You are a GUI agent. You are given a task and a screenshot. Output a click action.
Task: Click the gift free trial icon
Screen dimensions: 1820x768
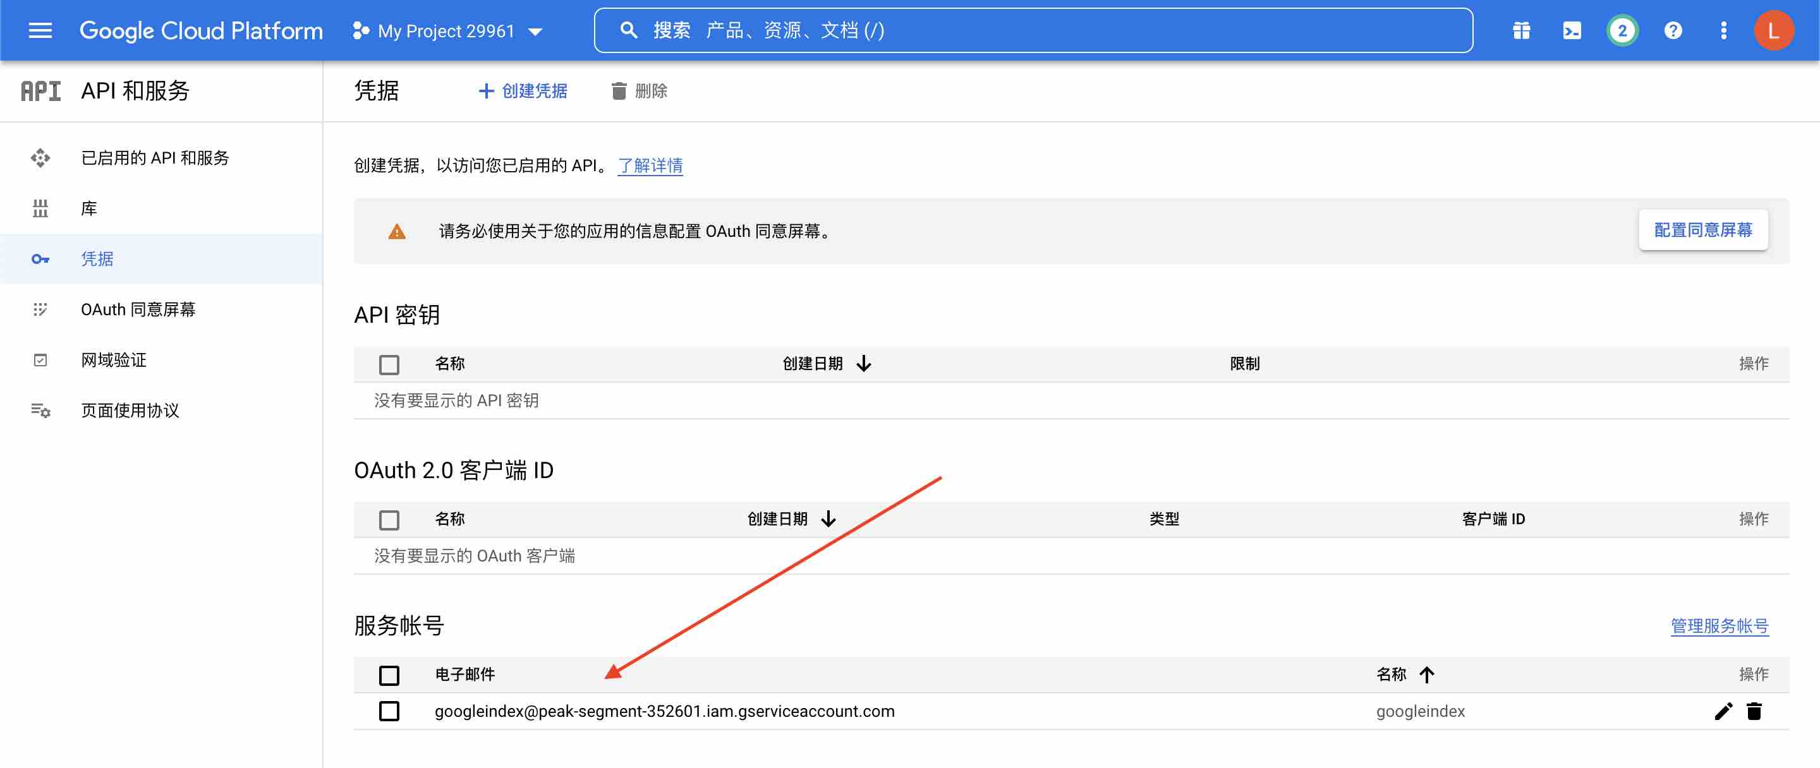[1520, 30]
